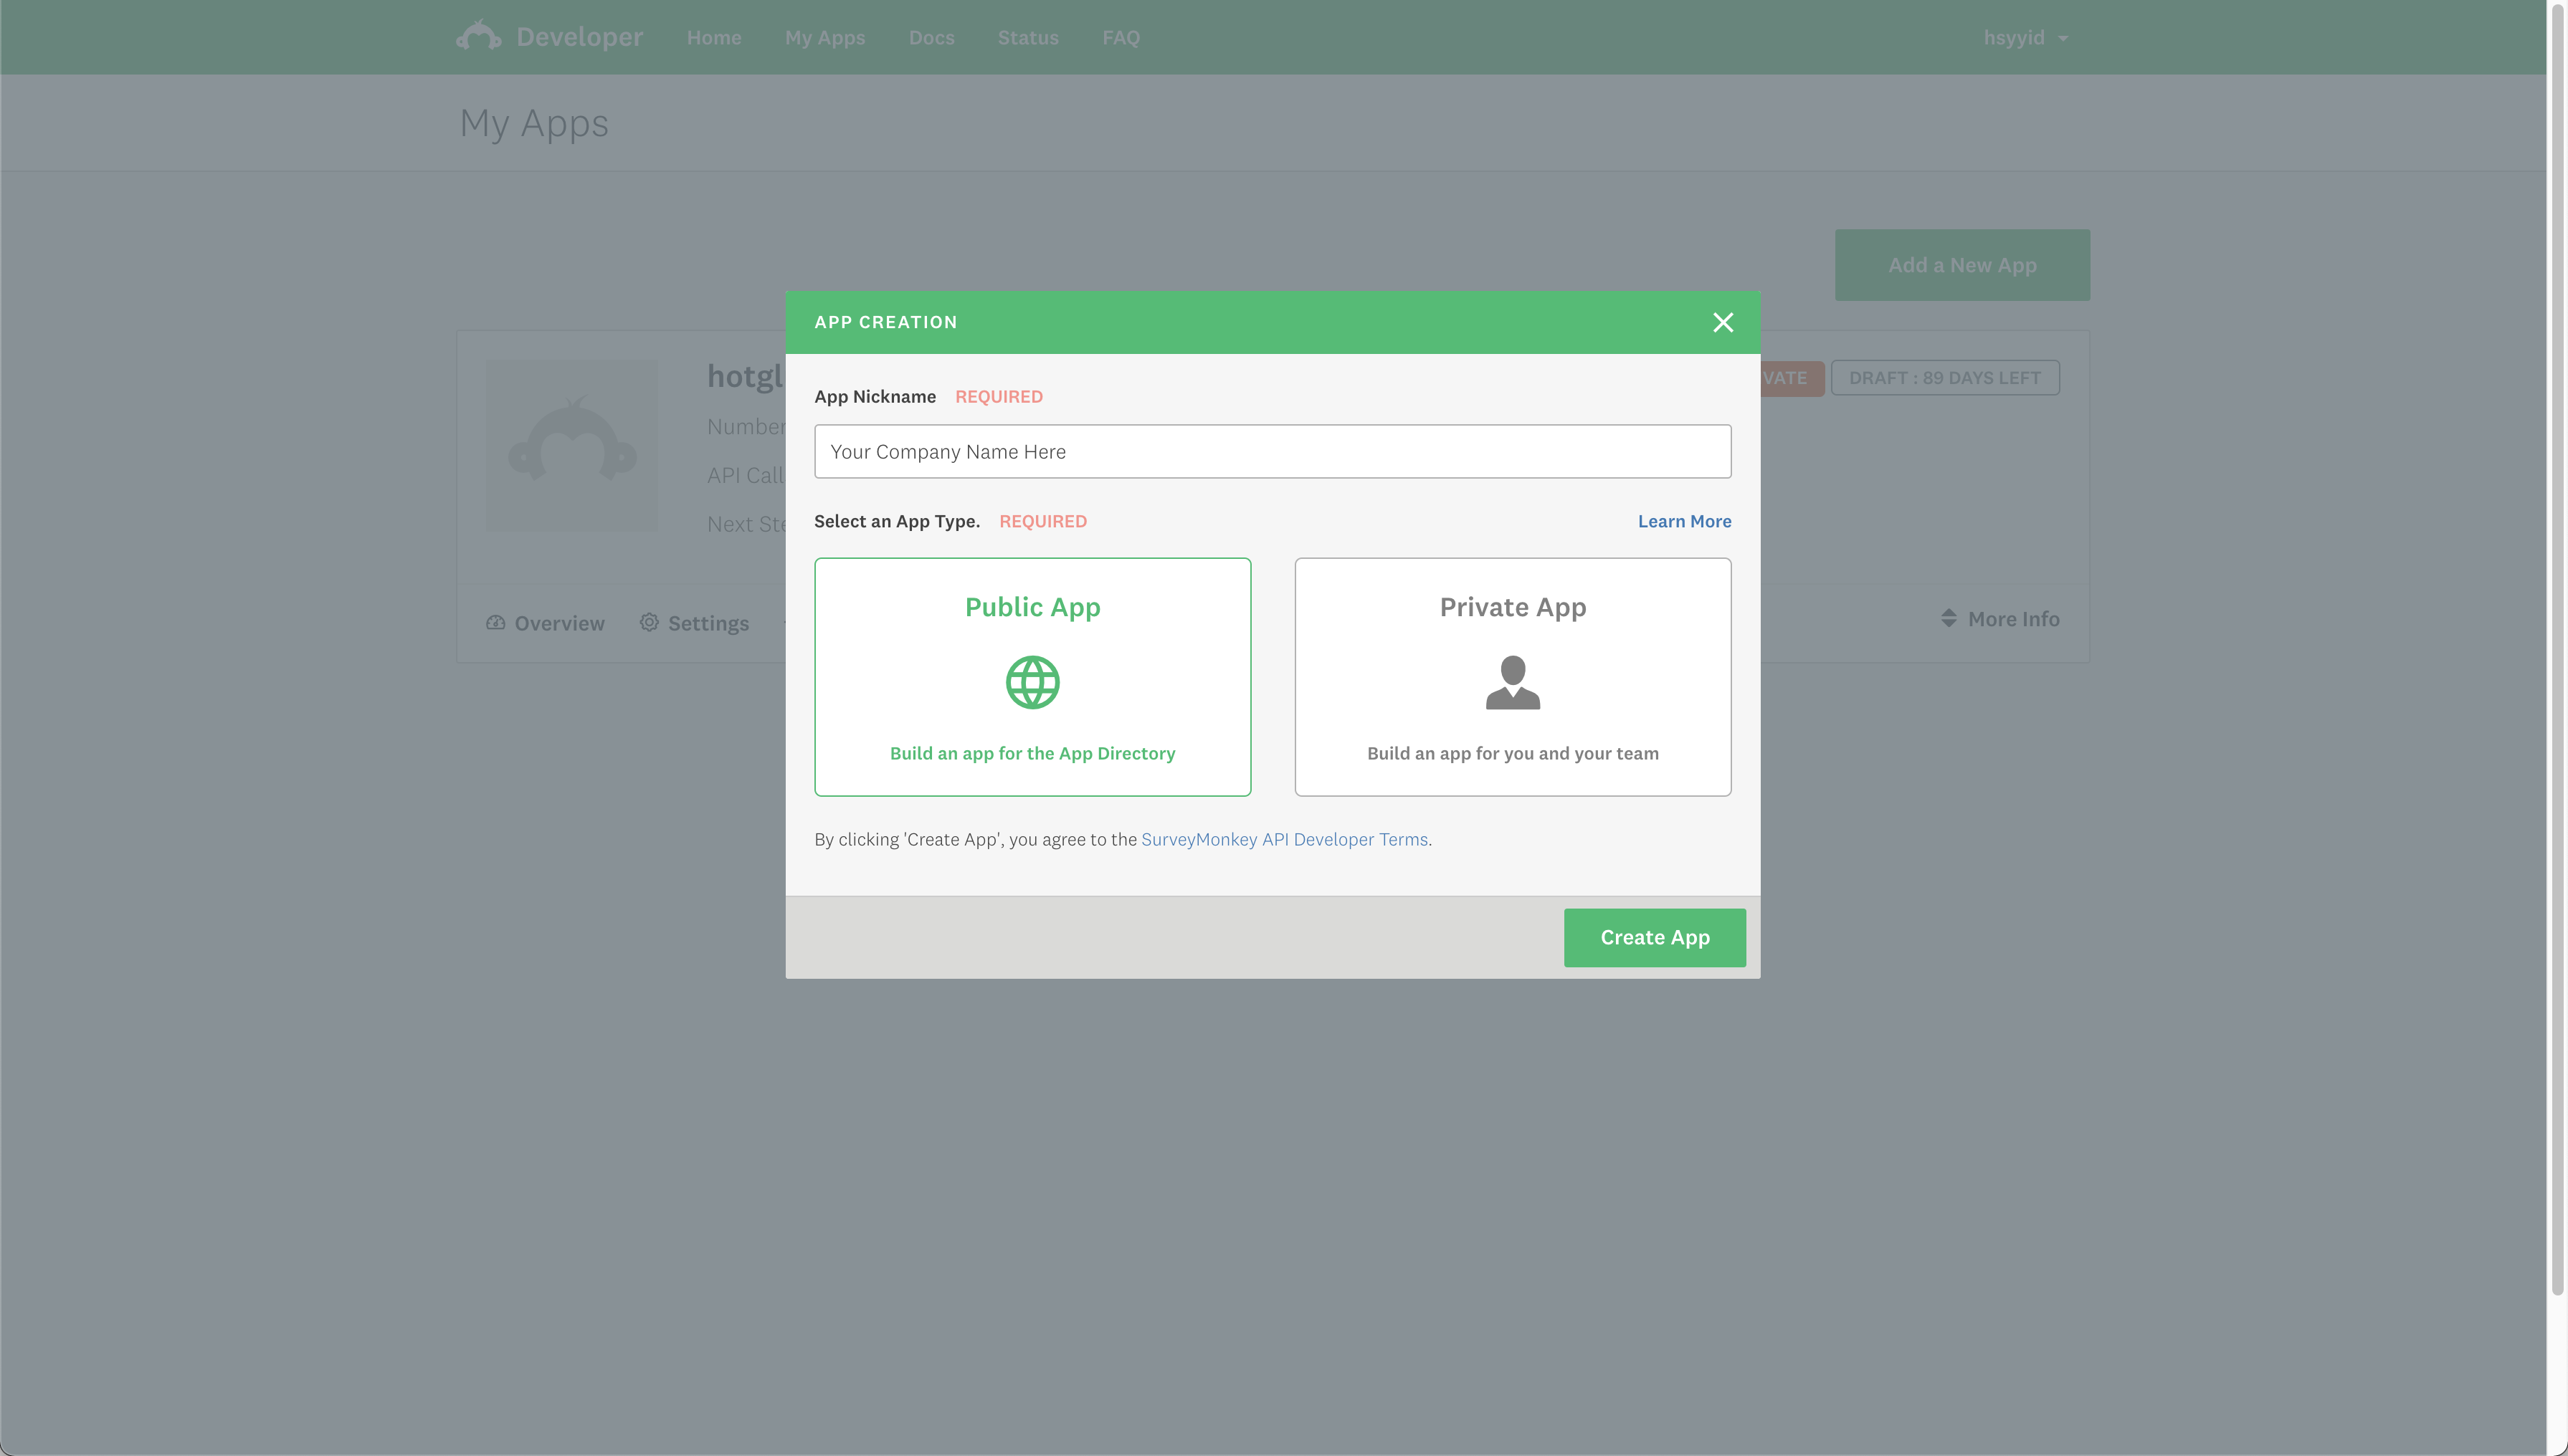This screenshot has width=2568, height=1456.
Task: Open SurveyMonkey API Developer Terms link
Action: point(1283,839)
